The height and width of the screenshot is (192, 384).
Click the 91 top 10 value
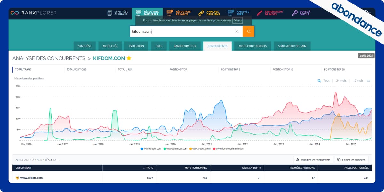pos(259,178)
